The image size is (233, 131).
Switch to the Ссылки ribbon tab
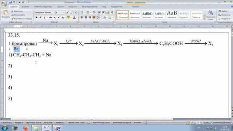coord(60,7)
